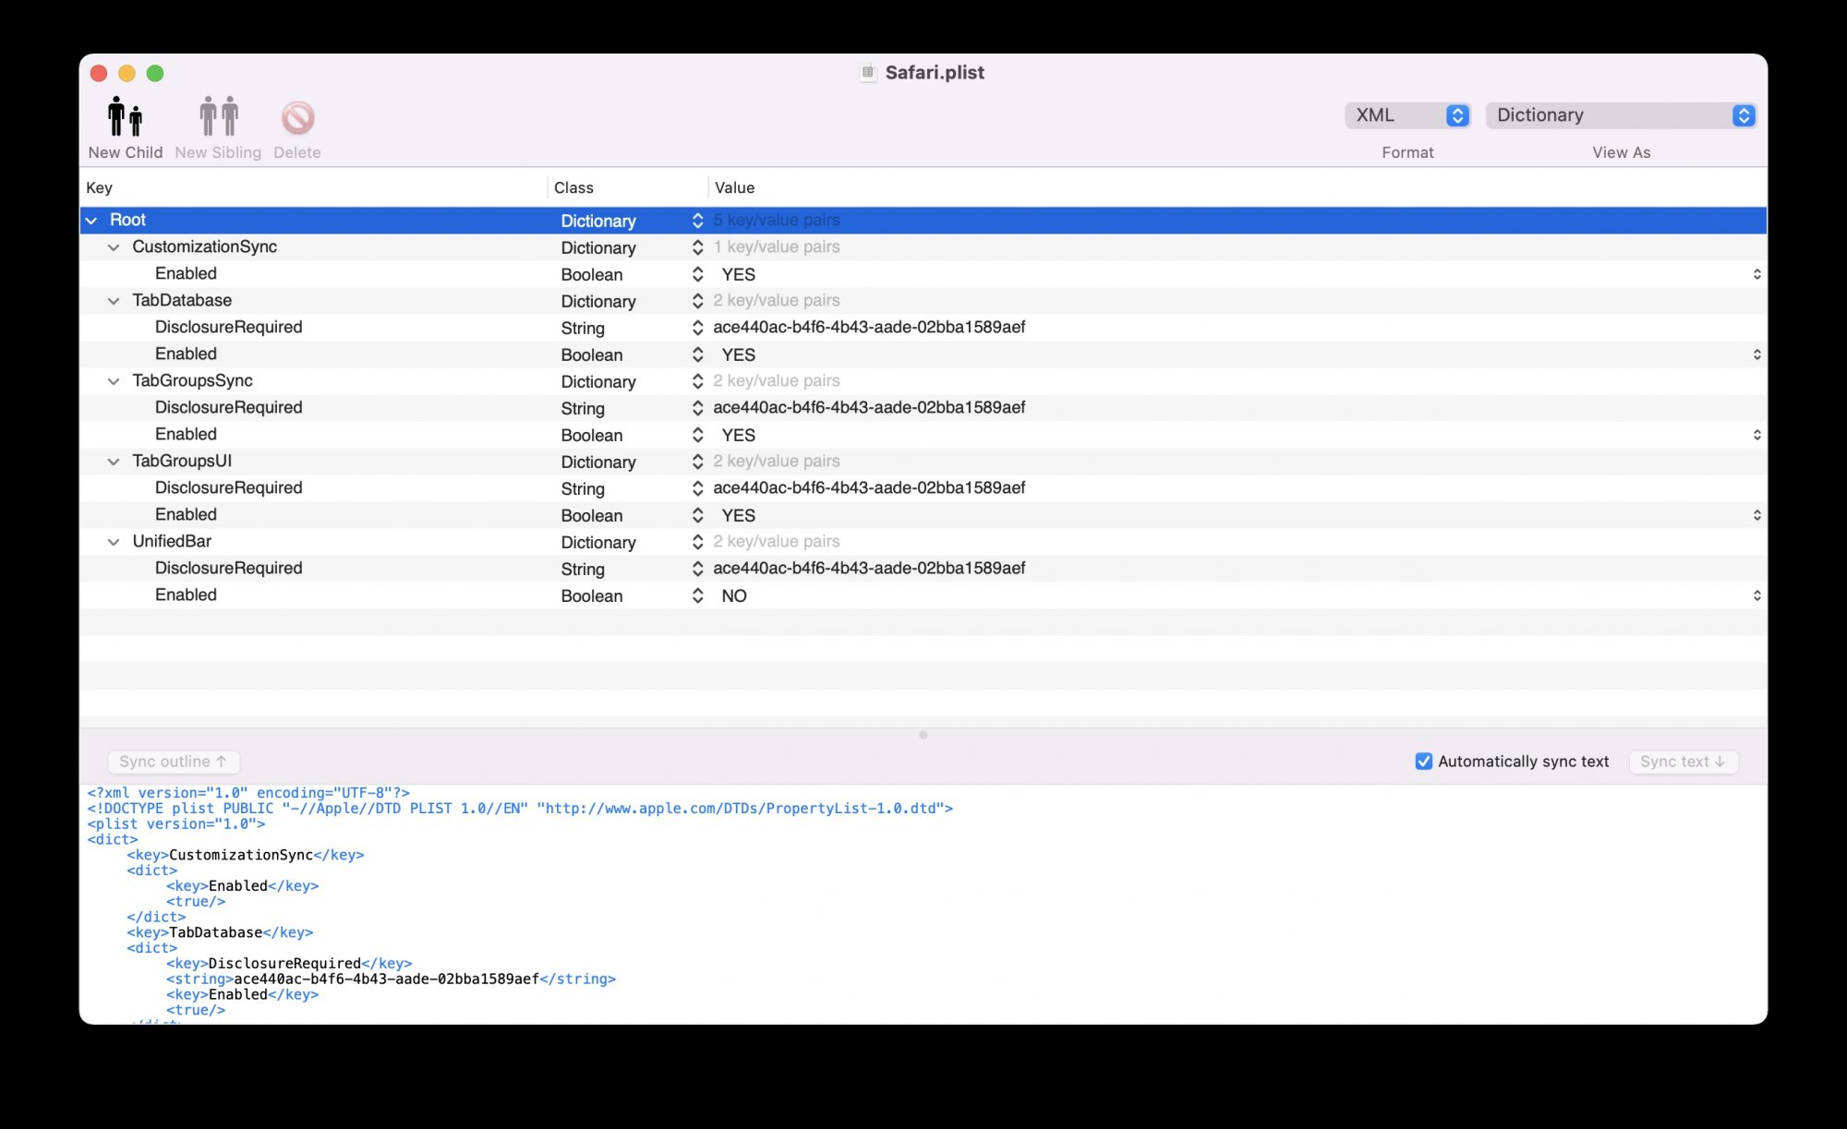Collapse the TabDatabase dictionary

[x=114, y=301]
